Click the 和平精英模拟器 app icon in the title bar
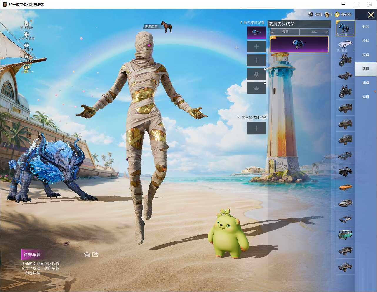 point(5,4)
